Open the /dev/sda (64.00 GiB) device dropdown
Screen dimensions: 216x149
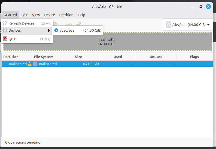pyautogui.click(x=188, y=25)
